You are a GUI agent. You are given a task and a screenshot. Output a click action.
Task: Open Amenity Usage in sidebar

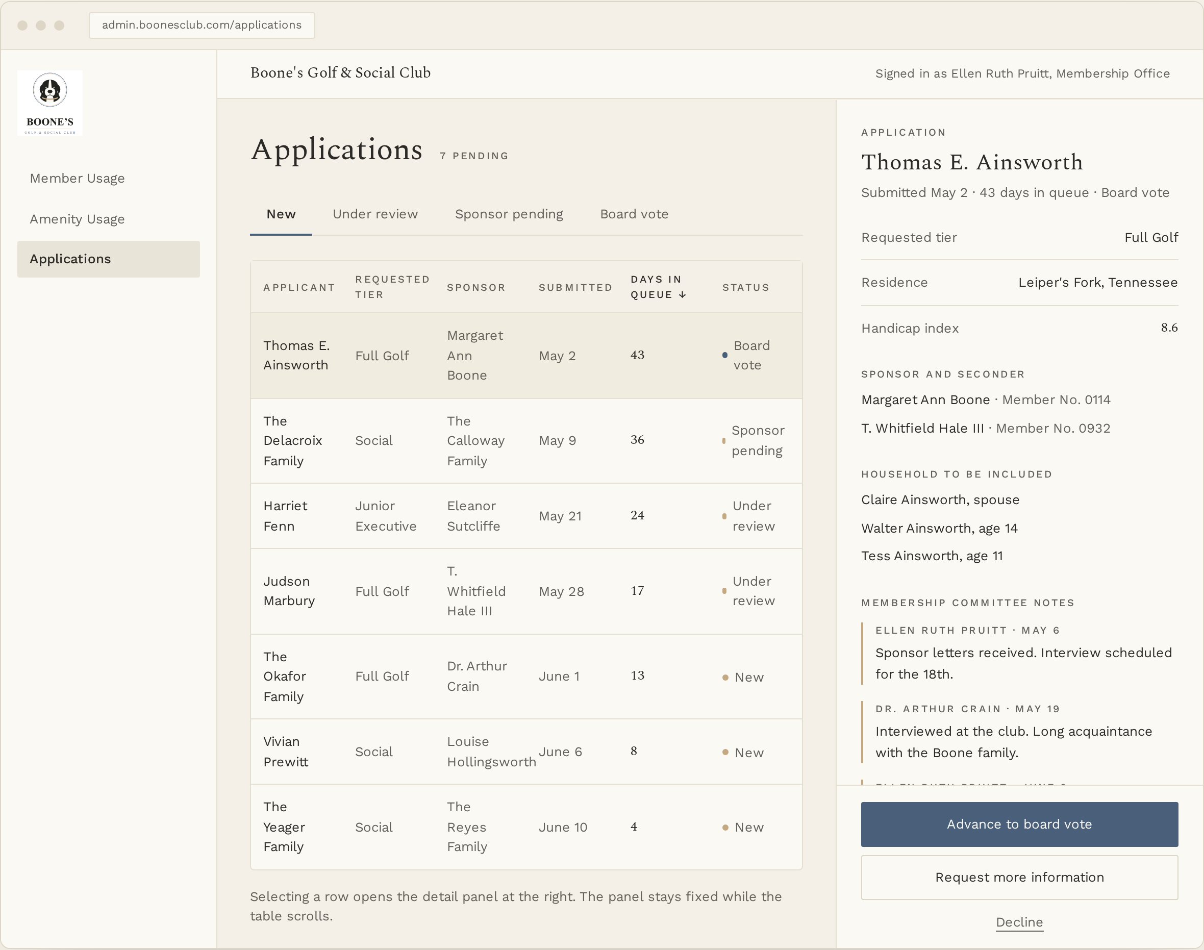(x=78, y=219)
